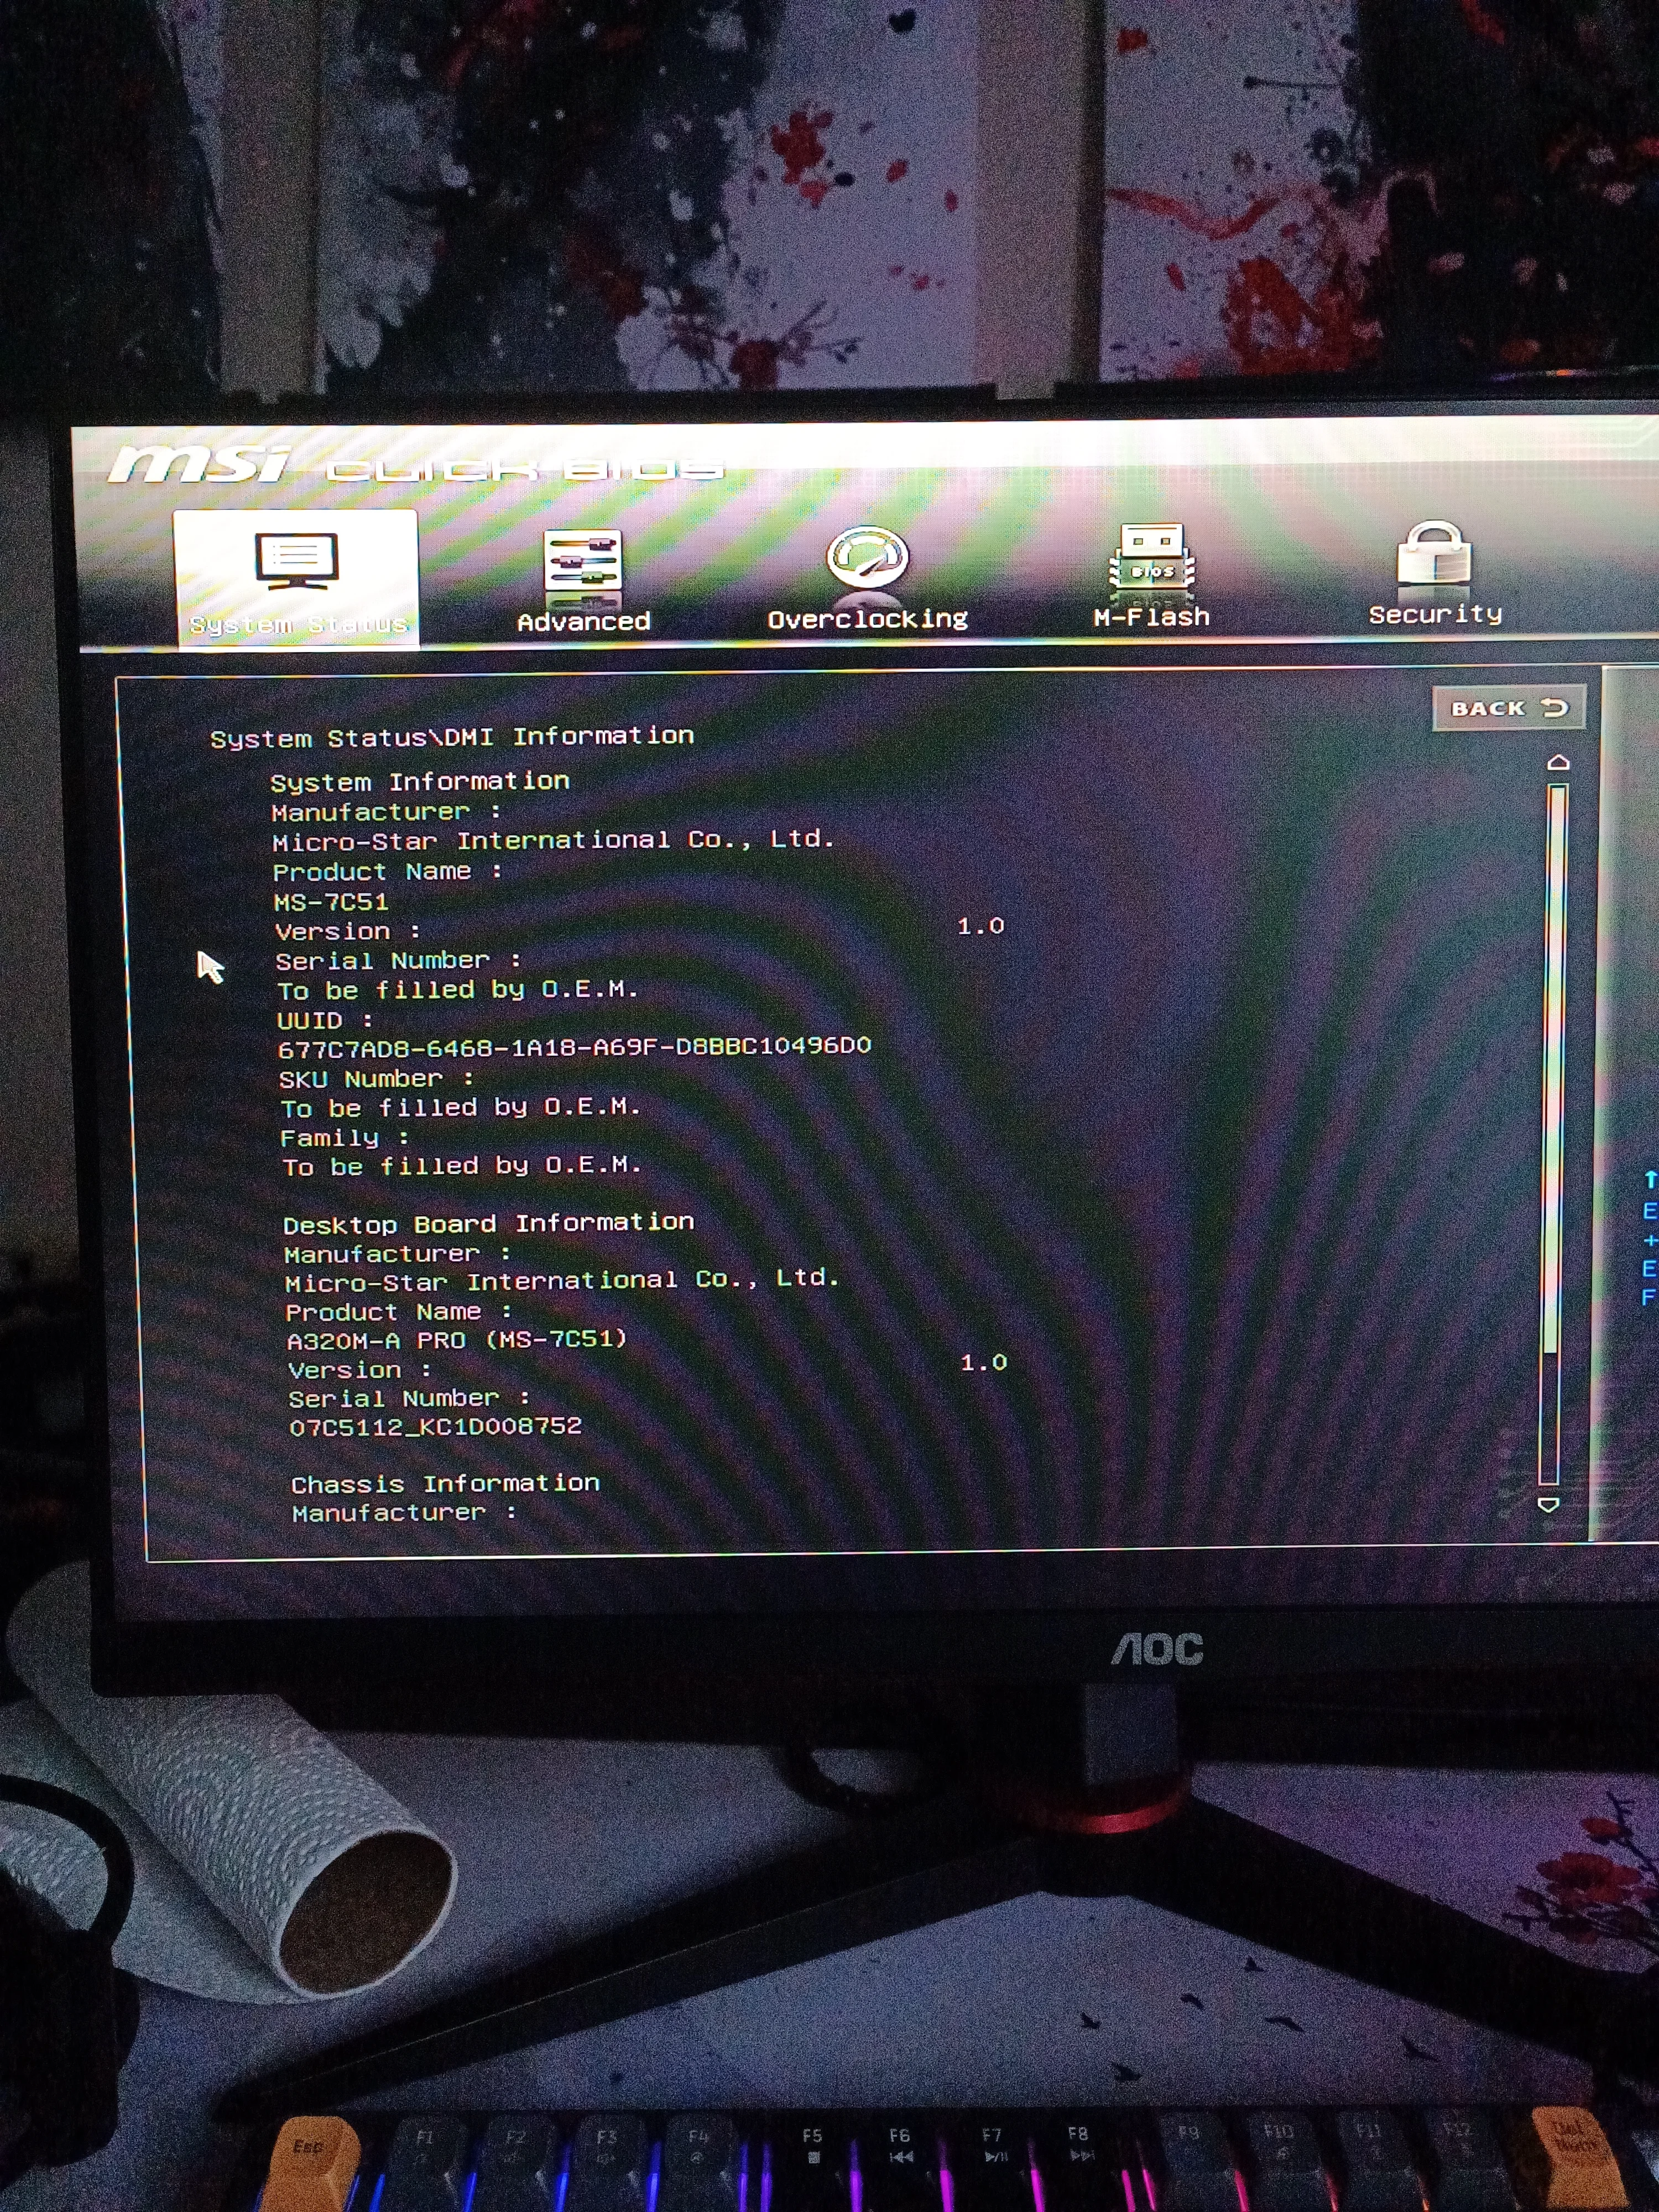Switch to the Overclocking tab label
The height and width of the screenshot is (2212, 1659).
(x=867, y=619)
